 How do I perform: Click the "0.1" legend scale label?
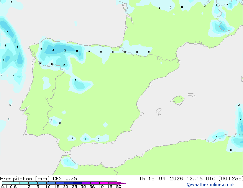4,186
